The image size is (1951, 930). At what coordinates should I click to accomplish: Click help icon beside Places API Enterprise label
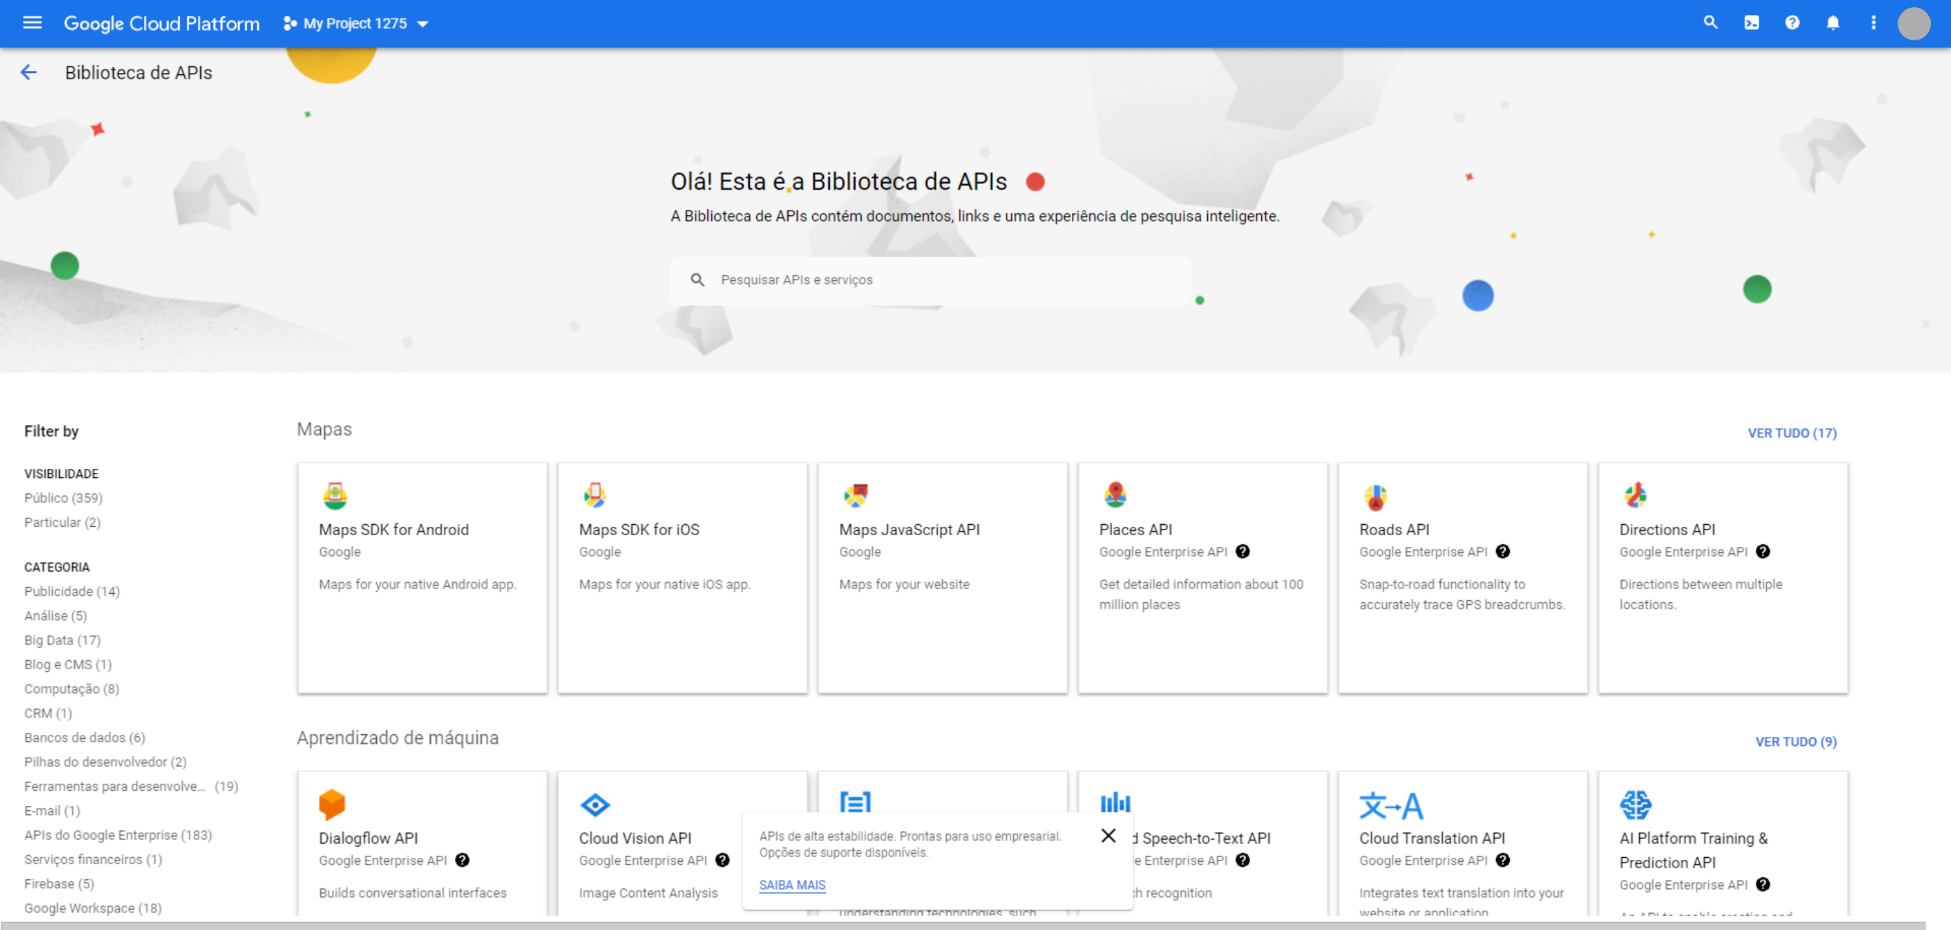pos(1243,551)
